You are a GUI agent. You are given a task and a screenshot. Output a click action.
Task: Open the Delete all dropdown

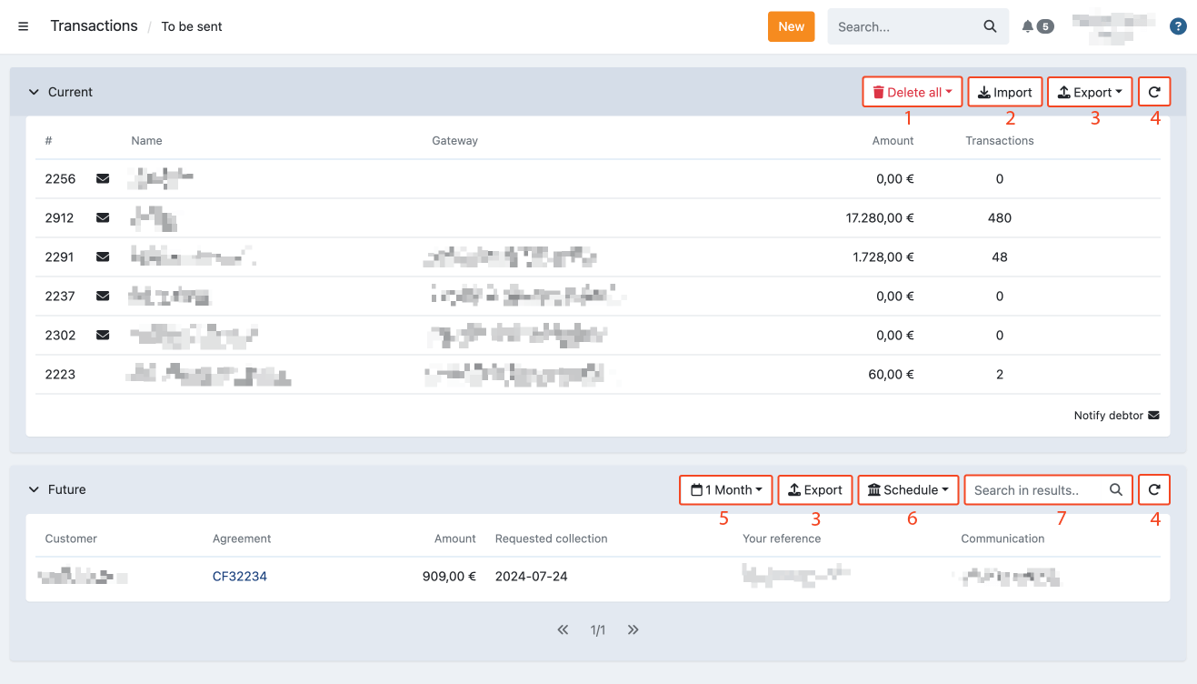912,92
